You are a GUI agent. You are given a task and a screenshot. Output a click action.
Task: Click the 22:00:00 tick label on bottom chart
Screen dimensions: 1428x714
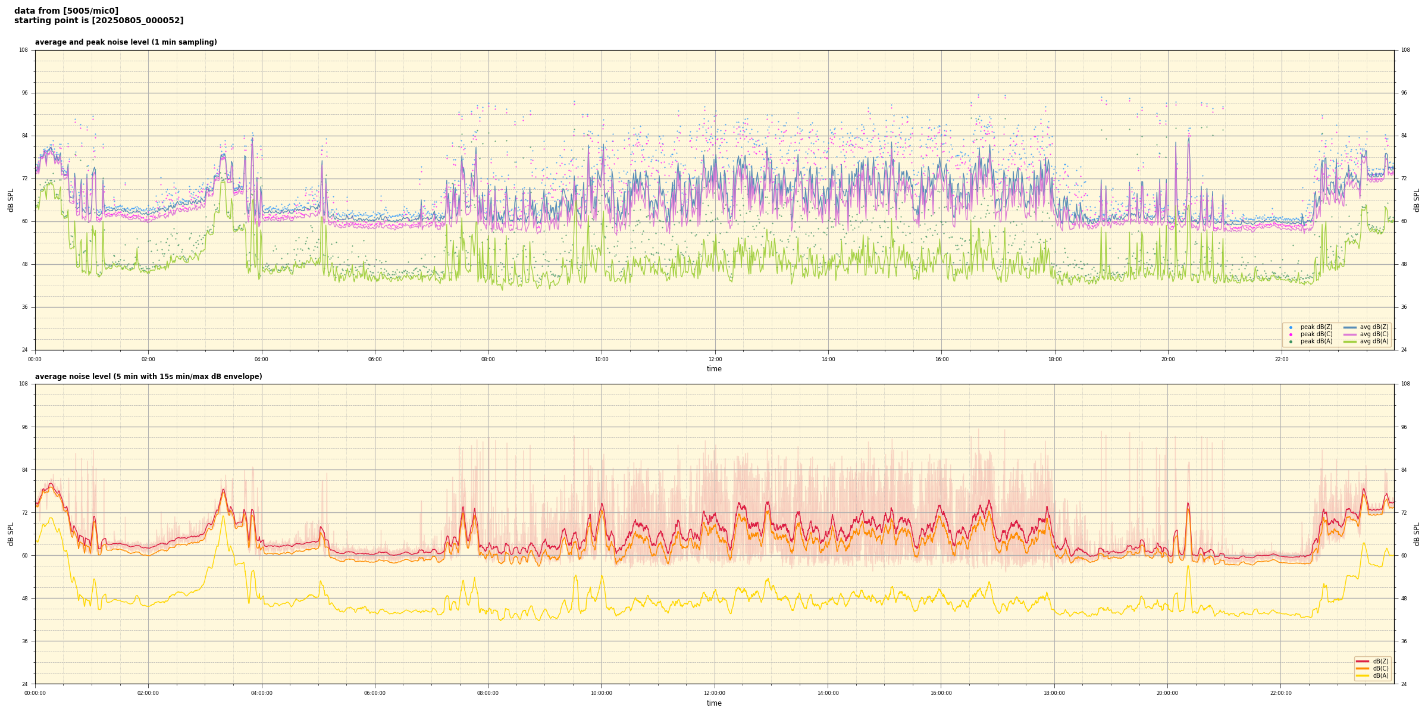1280,693
